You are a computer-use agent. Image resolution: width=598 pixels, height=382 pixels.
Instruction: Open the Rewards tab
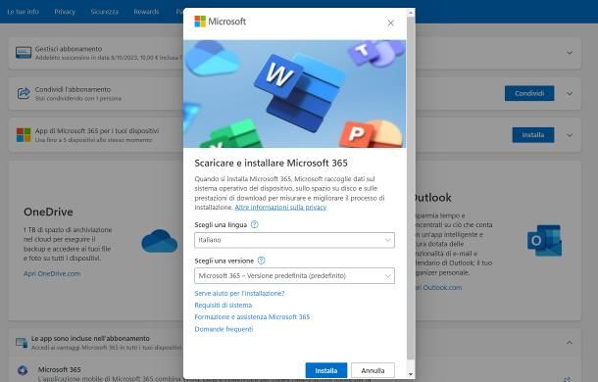click(146, 12)
